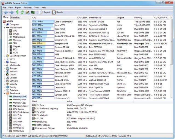This screenshot has width=175, height=139.
Task: Select the CPUID tree item
Action: (x=14, y=34)
